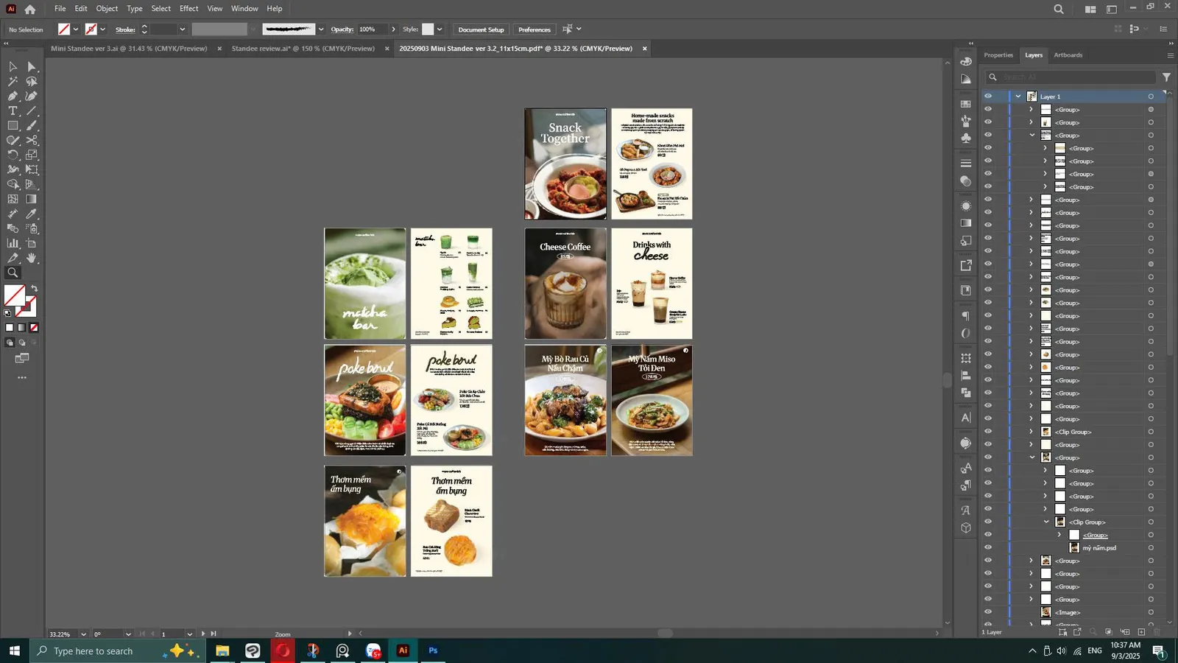Viewport: 1178px width, 663px height.
Task: Activate the Type tool
Action: (13, 110)
